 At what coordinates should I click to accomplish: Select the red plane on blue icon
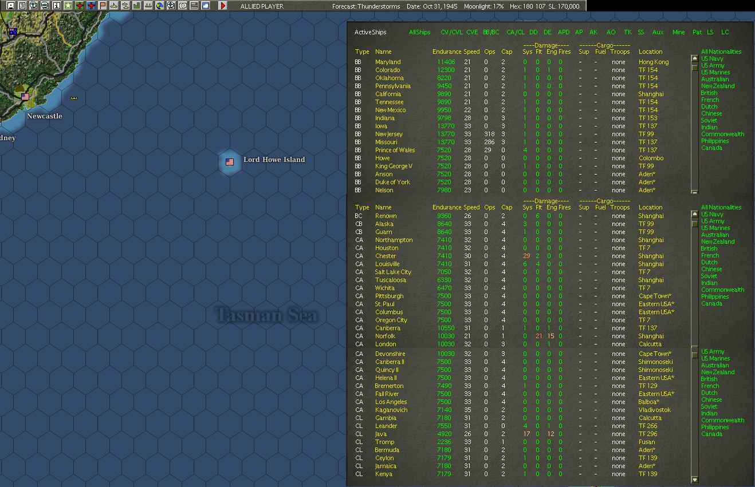pos(91,6)
